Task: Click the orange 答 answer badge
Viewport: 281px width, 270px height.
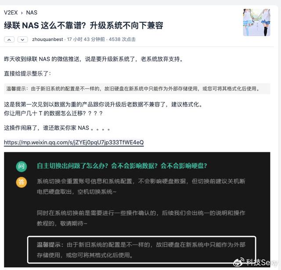Action: click(22, 182)
